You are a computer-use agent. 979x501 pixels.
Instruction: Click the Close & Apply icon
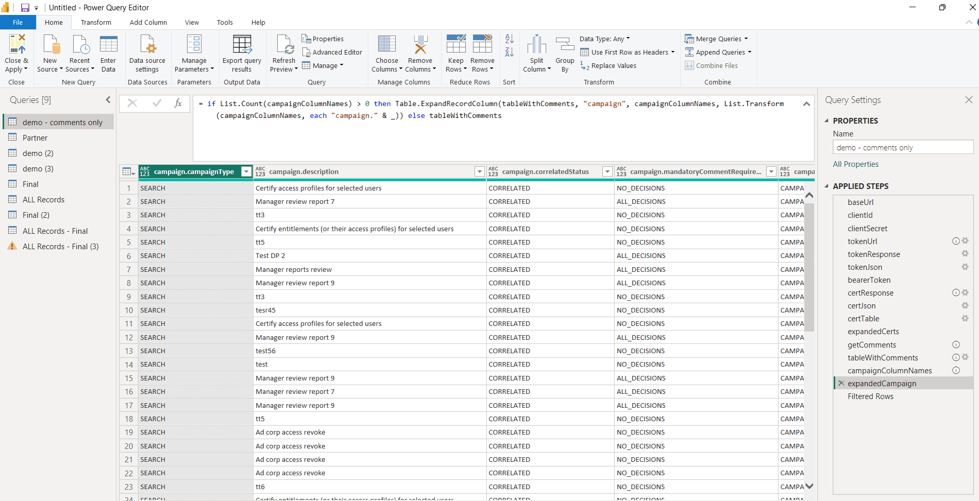pos(16,45)
